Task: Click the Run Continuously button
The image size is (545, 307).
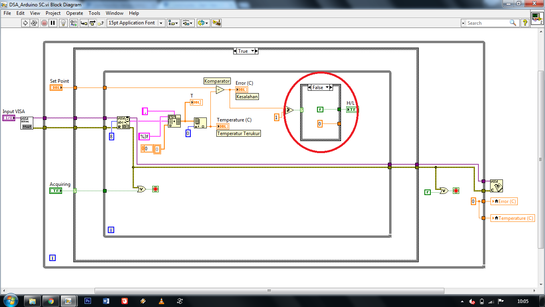Action: click(x=34, y=23)
